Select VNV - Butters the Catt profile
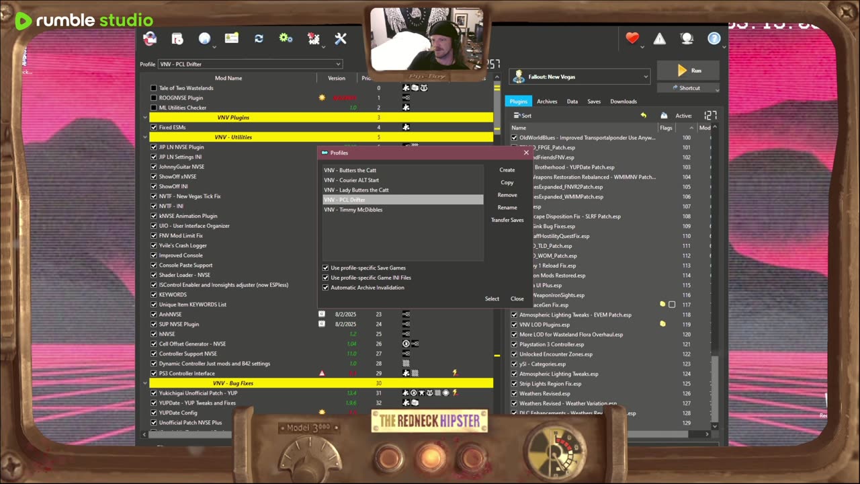Viewport: 860px width, 484px height. [403, 170]
